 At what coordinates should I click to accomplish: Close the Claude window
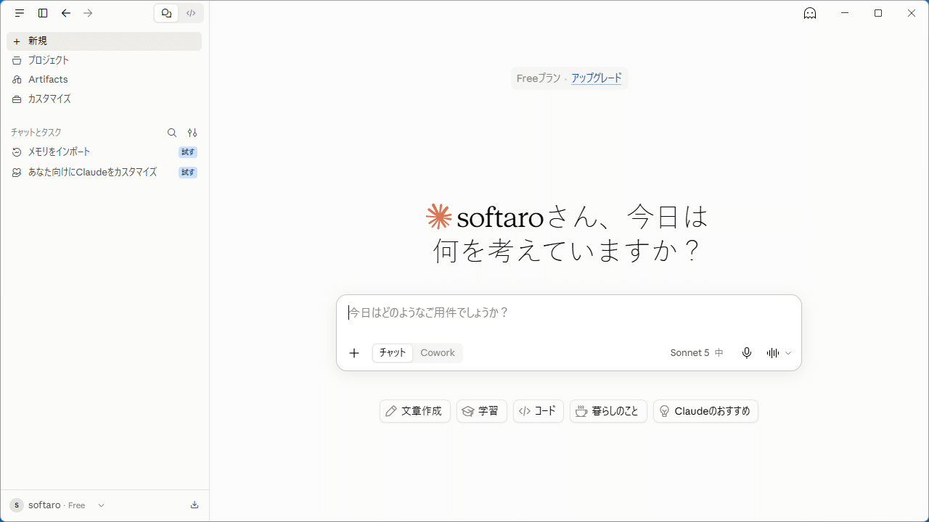912,13
